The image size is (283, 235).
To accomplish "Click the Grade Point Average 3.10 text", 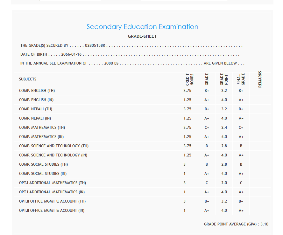I will pyautogui.click(x=236, y=224).
